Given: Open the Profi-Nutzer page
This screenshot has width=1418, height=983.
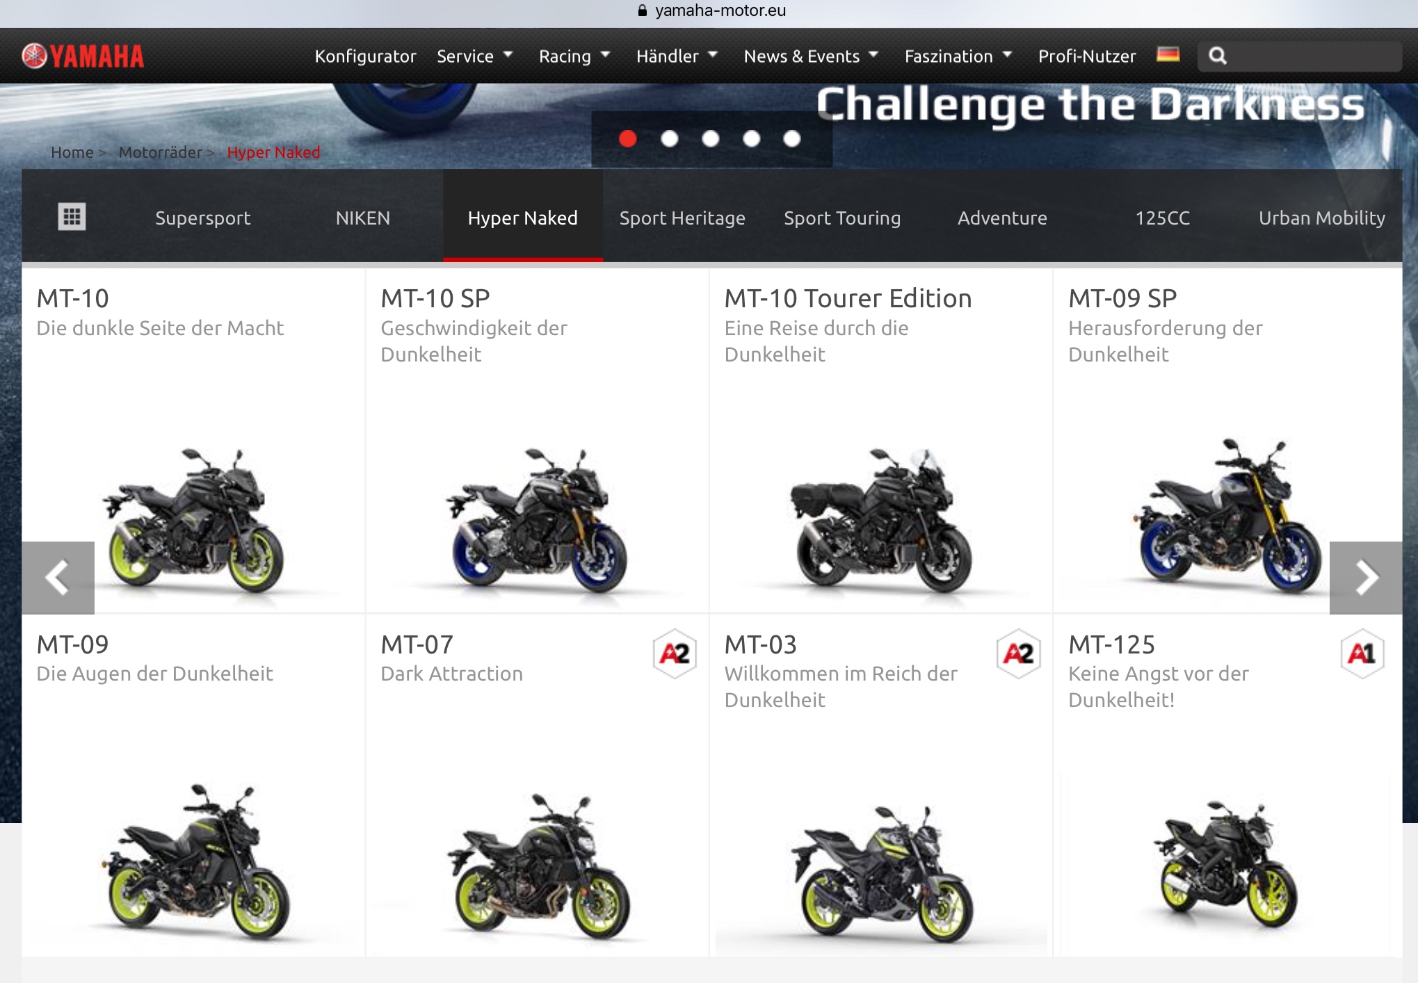Looking at the screenshot, I should tap(1087, 56).
